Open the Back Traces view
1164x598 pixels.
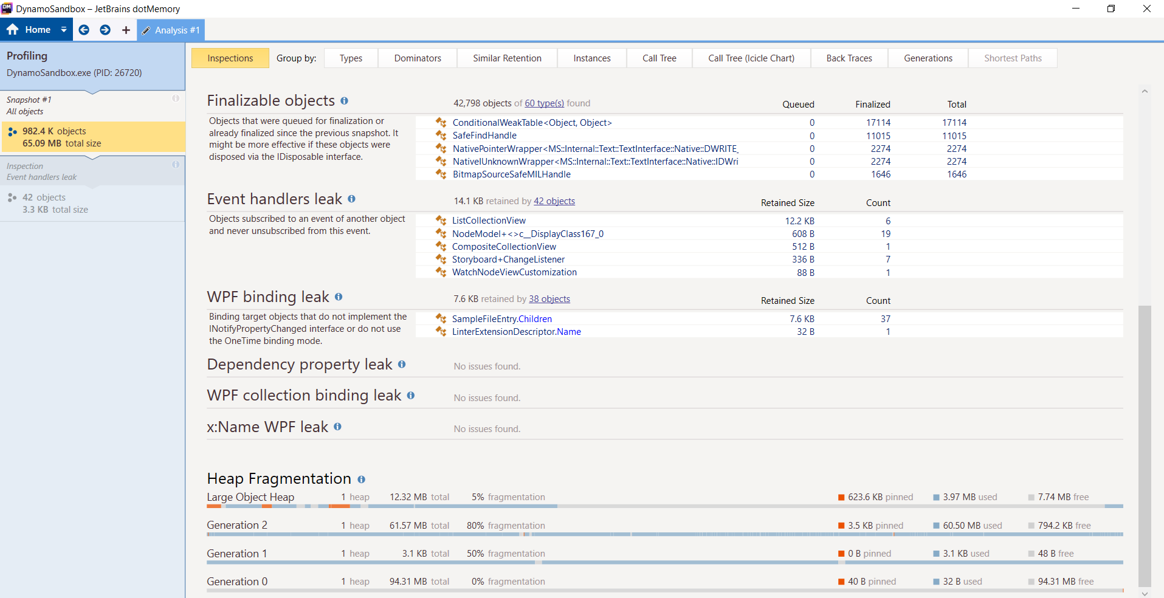point(849,58)
